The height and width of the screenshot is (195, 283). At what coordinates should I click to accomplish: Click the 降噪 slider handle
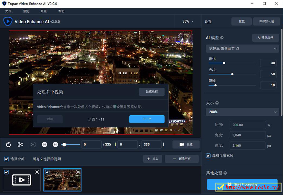coord(215,85)
